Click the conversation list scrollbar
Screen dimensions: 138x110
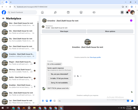[38, 37]
